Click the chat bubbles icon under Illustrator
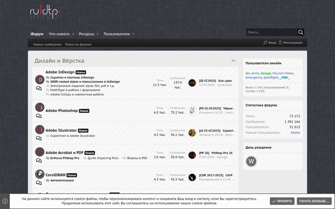 pyautogui.click(x=39, y=138)
